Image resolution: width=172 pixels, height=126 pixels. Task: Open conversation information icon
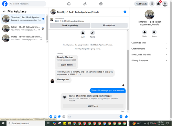[125, 12]
